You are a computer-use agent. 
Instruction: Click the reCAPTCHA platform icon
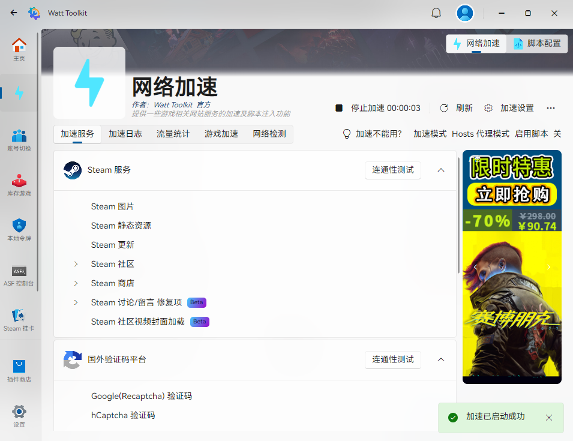click(73, 360)
